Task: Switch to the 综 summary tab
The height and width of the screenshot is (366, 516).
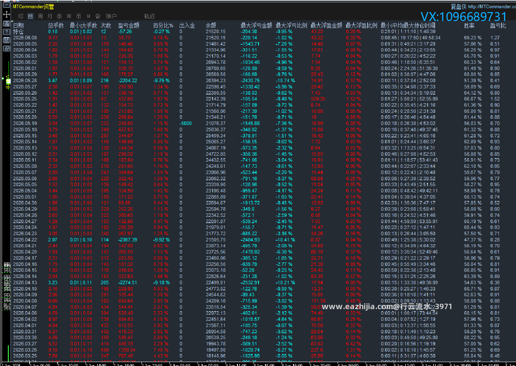Action: tap(21, 16)
